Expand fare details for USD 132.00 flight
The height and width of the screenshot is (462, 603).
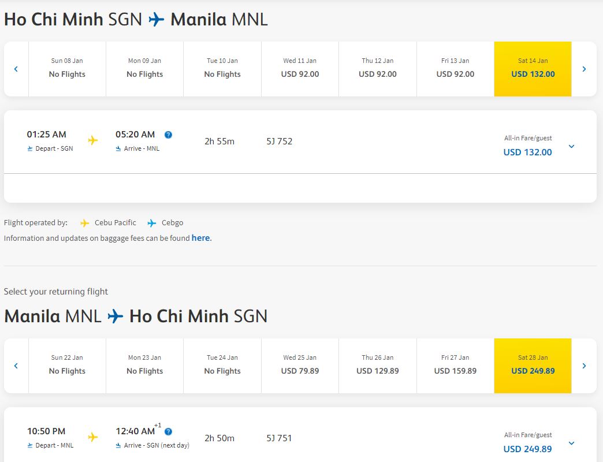tap(571, 146)
